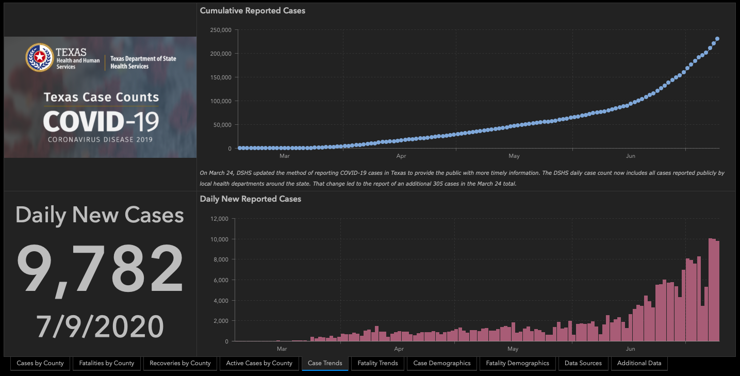Click the Texas Department of State Health Services text
The height and width of the screenshot is (376, 740).
pos(143,62)
